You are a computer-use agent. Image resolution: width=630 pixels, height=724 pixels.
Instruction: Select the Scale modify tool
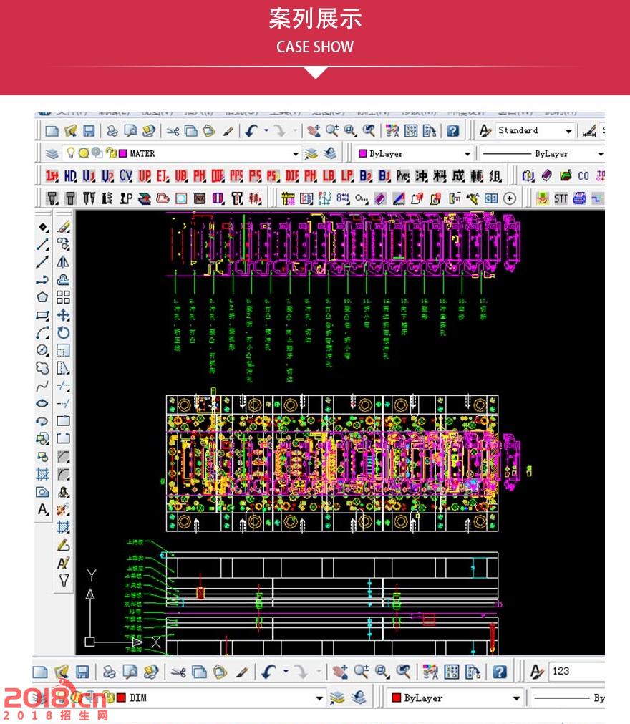coord(64,350)
